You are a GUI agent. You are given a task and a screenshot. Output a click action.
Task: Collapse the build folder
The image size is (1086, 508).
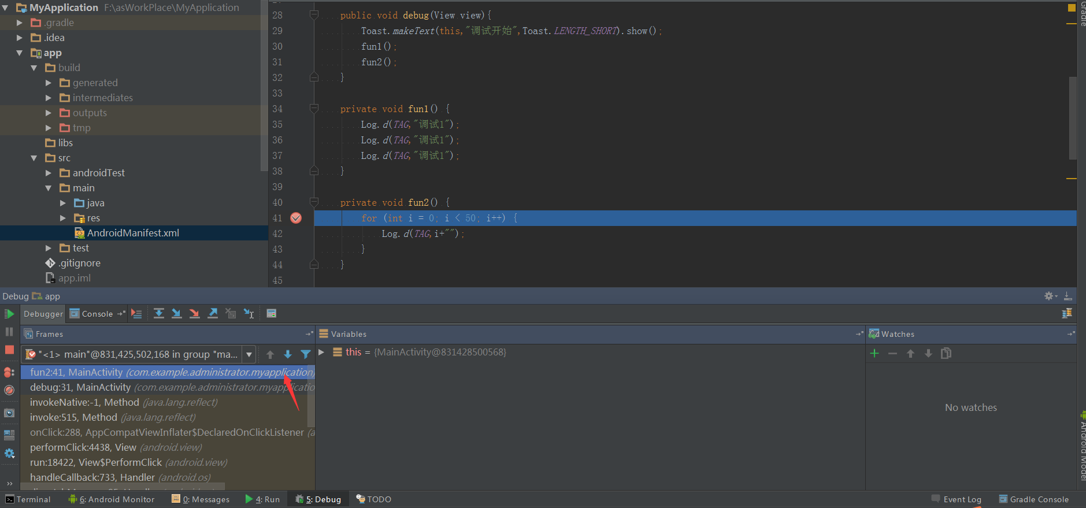pyautogui.click(x=34, y=68)
